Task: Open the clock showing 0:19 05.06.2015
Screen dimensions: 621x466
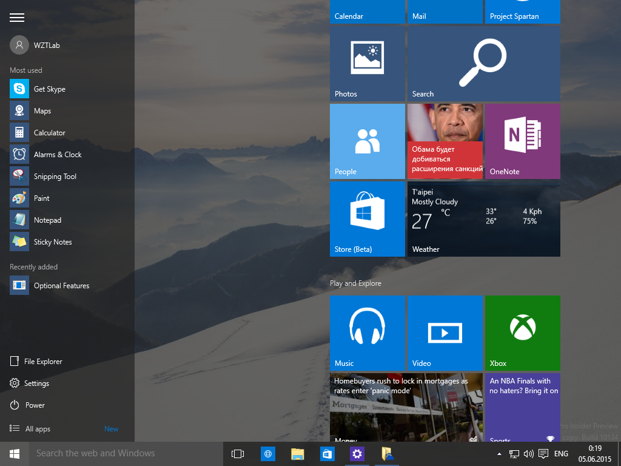Action: (x=595, y=454)
